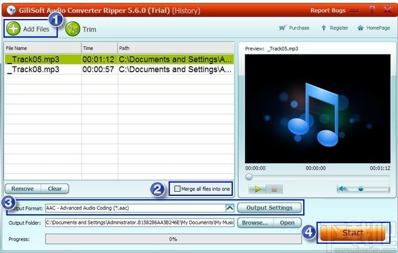
Task: Click the Time column header
Action: [99, 48]
